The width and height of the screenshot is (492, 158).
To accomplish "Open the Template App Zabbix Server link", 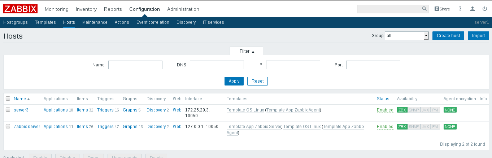I will [254, 127].
